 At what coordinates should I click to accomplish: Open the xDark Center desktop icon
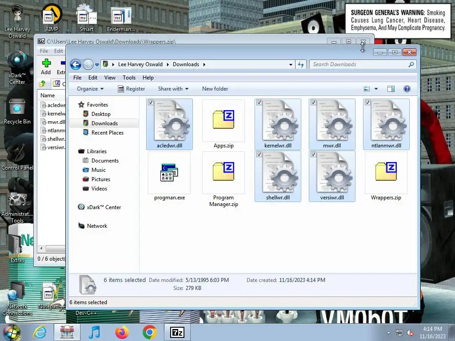point(17,68)
